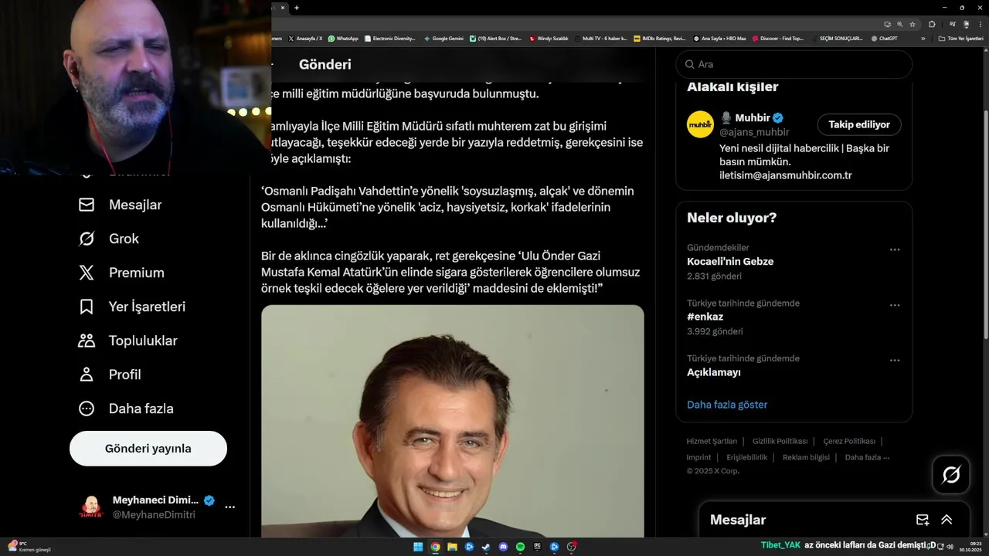Click Takip ediyor button for Muhbir
Image resolution: width=989 pixels, height=556 pixels.
(859, 124)
